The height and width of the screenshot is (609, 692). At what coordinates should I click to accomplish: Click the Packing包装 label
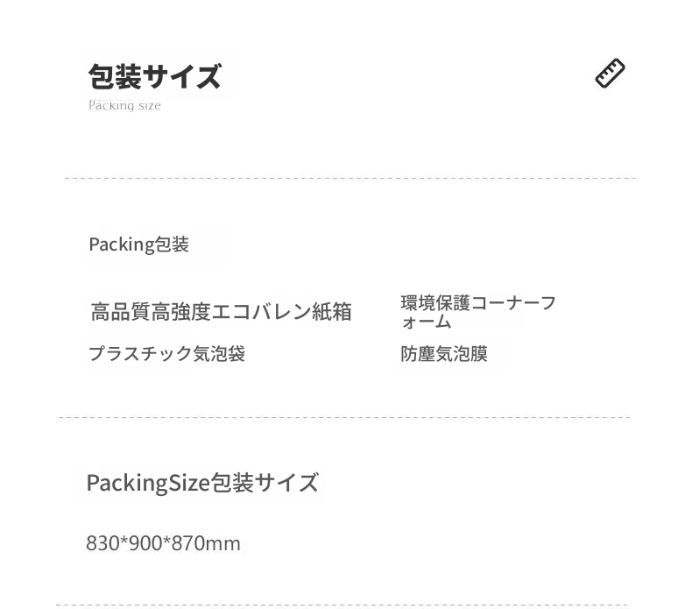point(138,244)
